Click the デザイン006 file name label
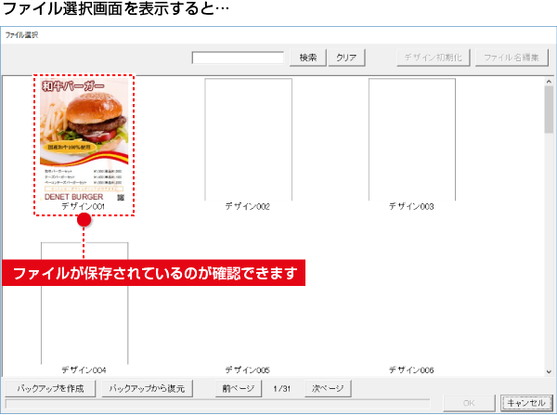Image resolution: width=557 pixels, height=415 pixels. tap(411, 370)
